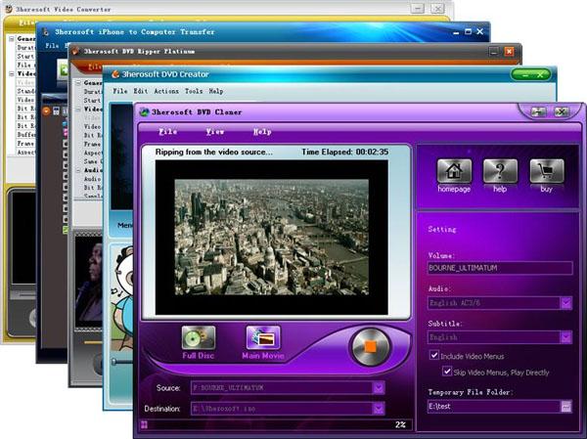
Task: Collapse the General section in DVD Ripper
Action: tap(78, 83)
